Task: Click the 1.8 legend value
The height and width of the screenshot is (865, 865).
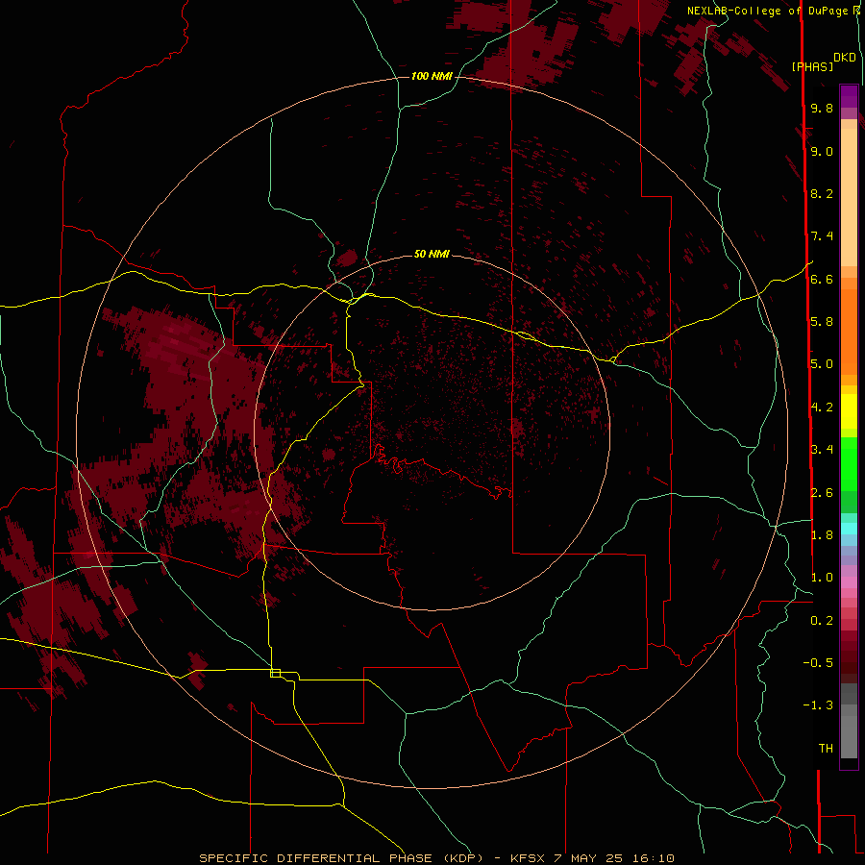Action: click(x=822, y=535)
